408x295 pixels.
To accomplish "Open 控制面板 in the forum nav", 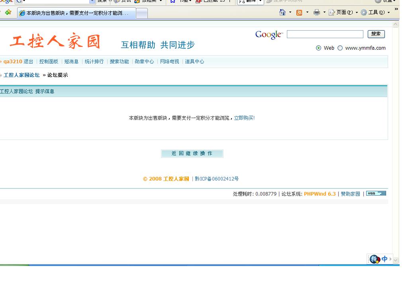I will (49, 62).
